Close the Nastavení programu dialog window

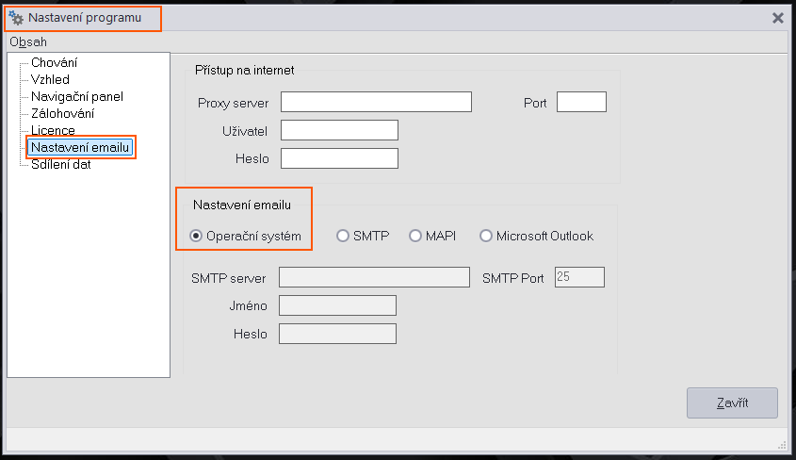pos(778,18)
